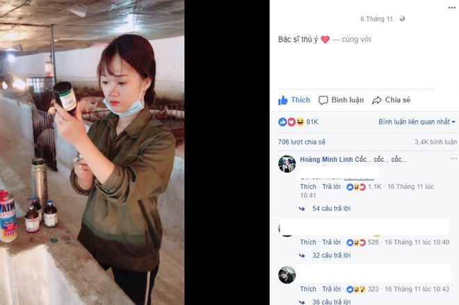Click the 3,4K bình luận count
Screen dimensions: 459x305
[x=435, y=142]
